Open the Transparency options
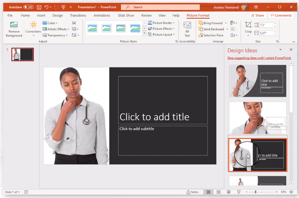The width and height of the screenshot is (299, 198). click(55, 35)
